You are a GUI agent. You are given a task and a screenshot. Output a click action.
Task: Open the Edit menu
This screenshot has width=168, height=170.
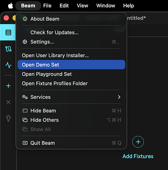tap(64, 6)
